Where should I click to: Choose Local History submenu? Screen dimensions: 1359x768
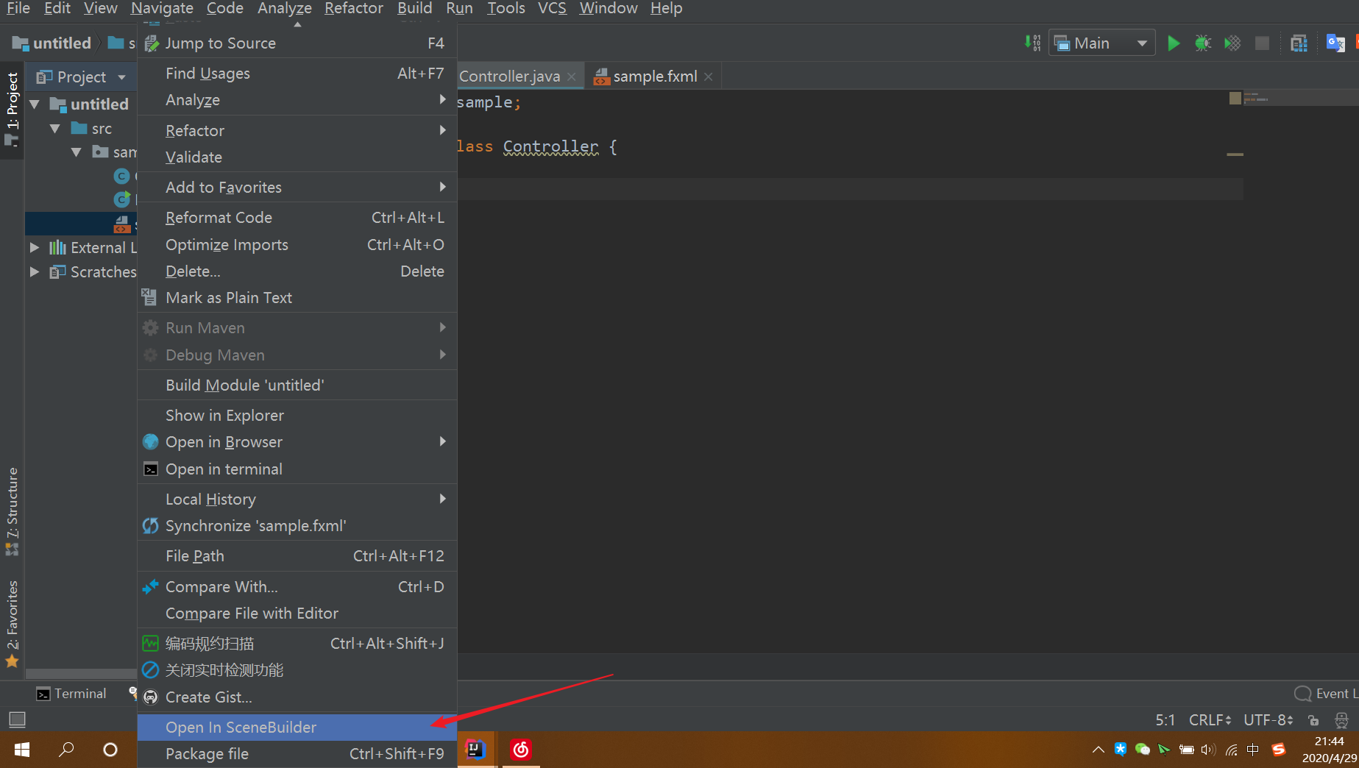tap(297, 499)
